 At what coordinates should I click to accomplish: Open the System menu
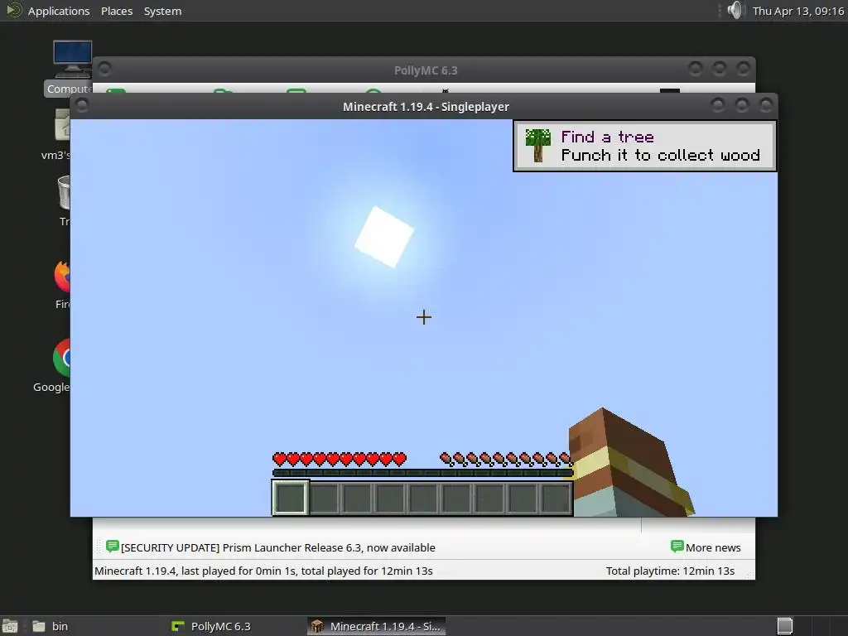pyautogui.click(x=162, y=11)
